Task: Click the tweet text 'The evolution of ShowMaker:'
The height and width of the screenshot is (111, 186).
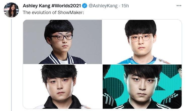Action: pyautogui.click(x=53, y=12)
